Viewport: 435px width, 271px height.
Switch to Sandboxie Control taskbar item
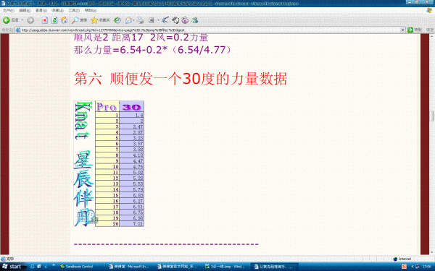pos(77,267)
